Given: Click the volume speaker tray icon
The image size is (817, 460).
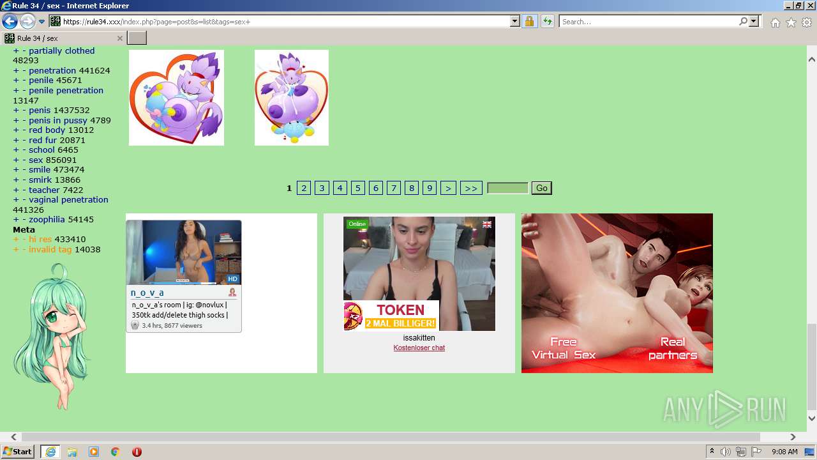Looking at the screenshot, I should tap(726, 452).
